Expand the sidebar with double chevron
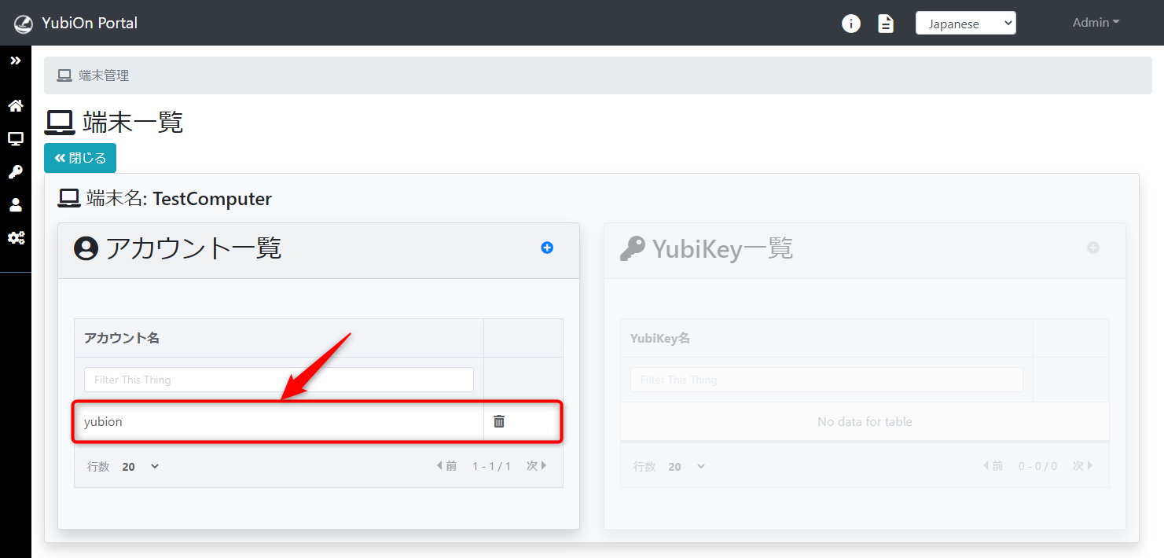 (x=16, y=61)
